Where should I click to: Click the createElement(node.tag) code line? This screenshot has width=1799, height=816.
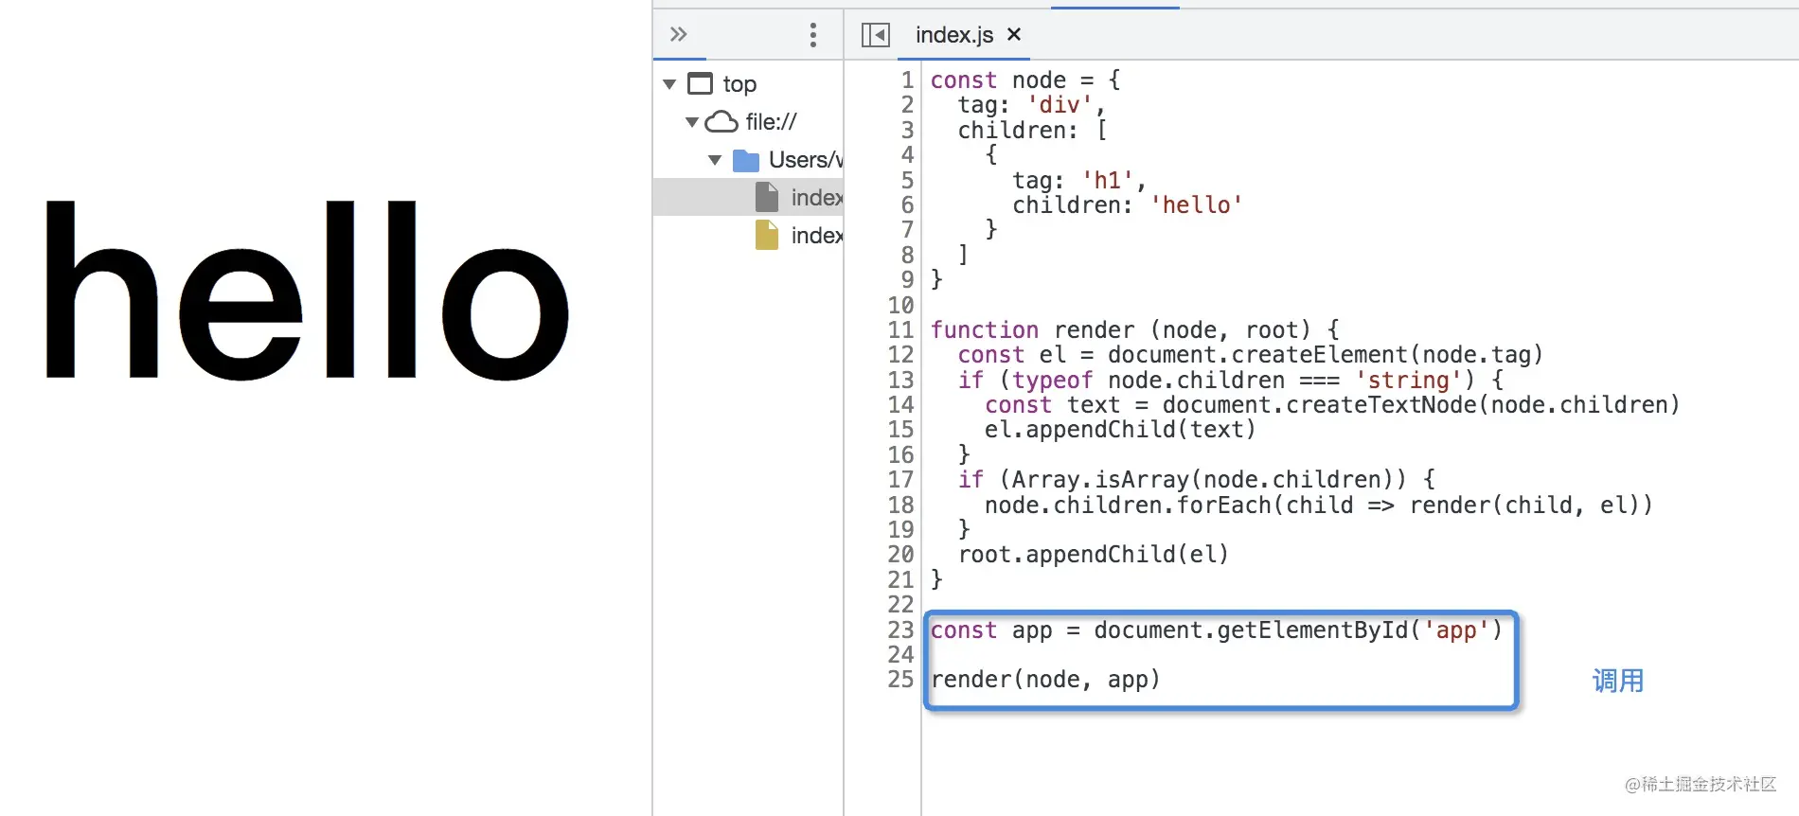[1250, 355]
